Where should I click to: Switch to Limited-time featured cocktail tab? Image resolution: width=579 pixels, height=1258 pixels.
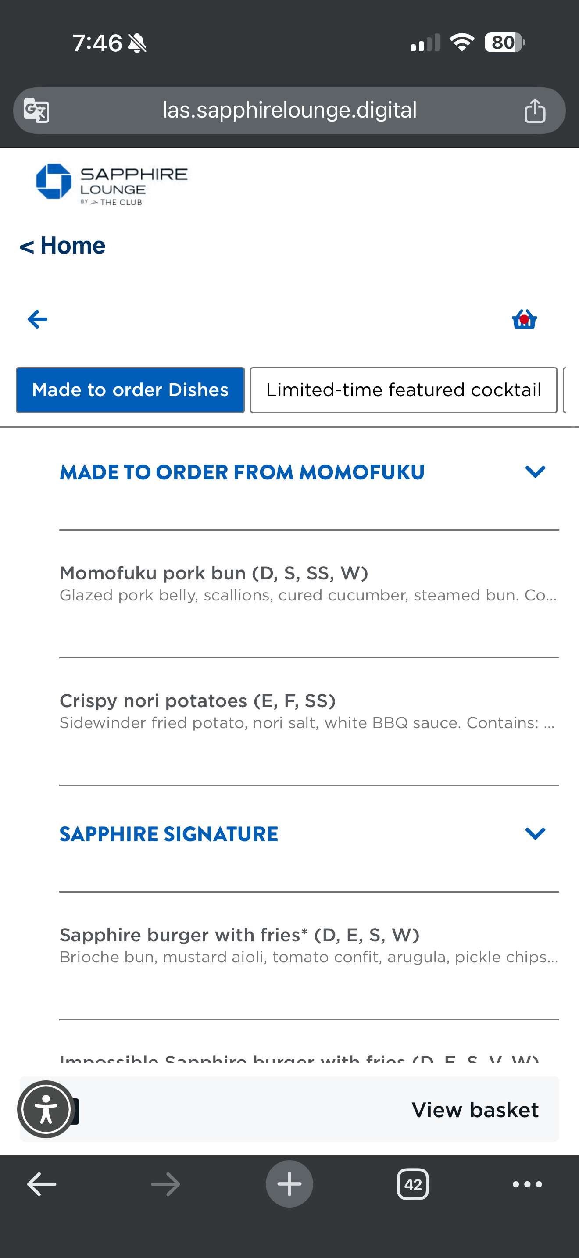point(403,390)
